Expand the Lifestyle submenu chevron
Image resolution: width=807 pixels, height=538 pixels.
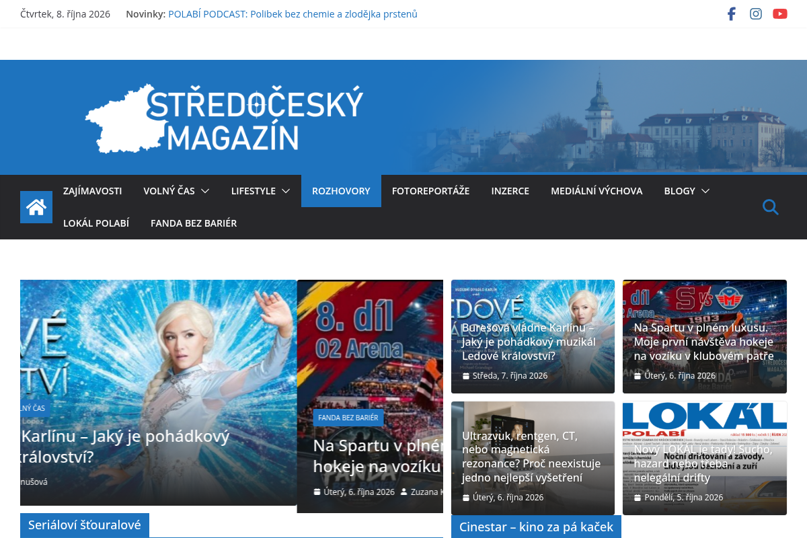pos(286,191)
